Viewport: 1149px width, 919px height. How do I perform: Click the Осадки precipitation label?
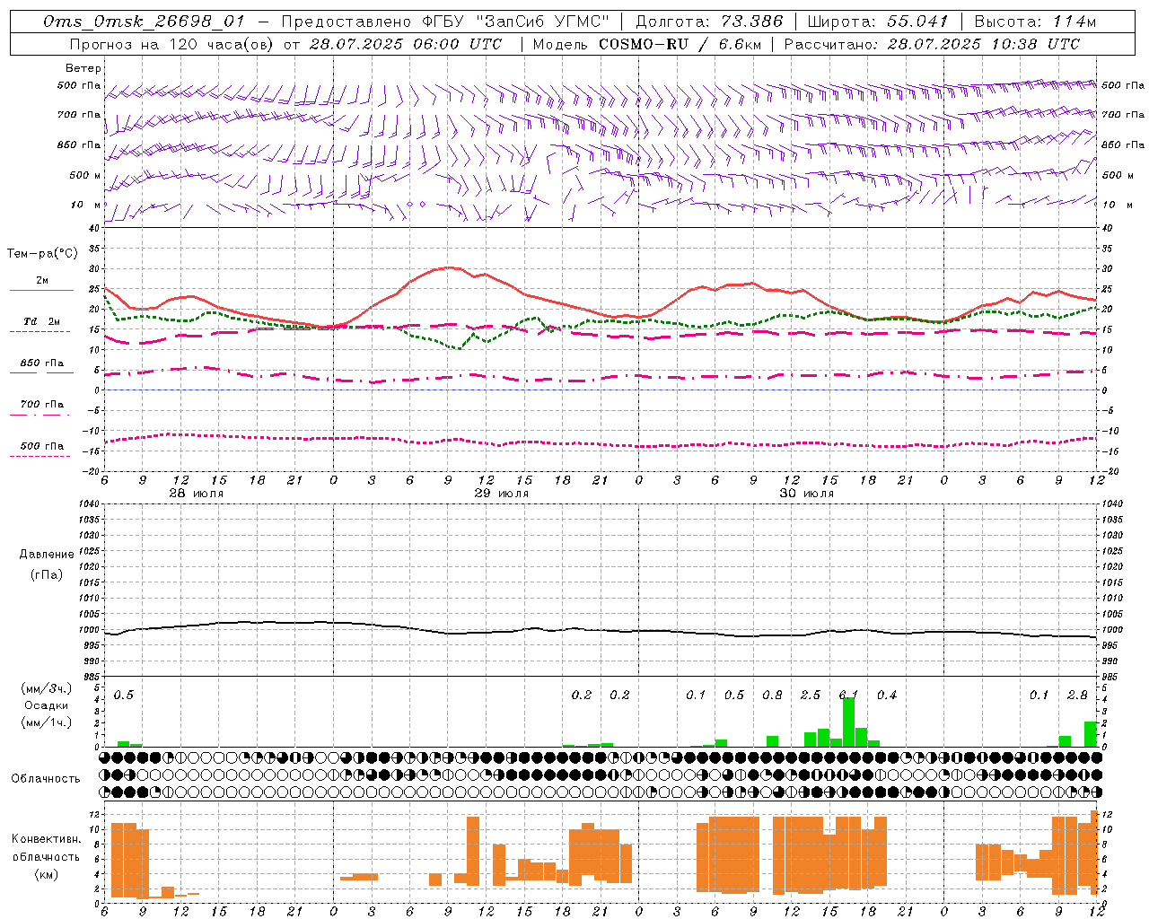(x=47, y=705)
